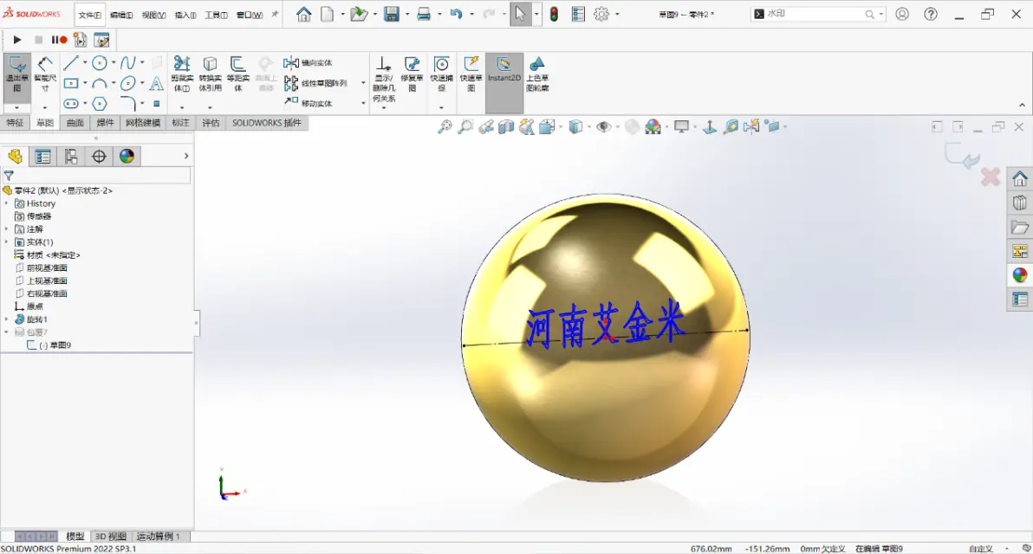Viewport: 1033px width, 554px height.
Task: Undo the last action
Action: pyautogui.click(x=456, y=14)
